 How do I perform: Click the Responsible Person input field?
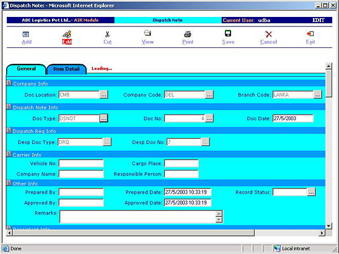pyautogui.click(x=181, y=174)
